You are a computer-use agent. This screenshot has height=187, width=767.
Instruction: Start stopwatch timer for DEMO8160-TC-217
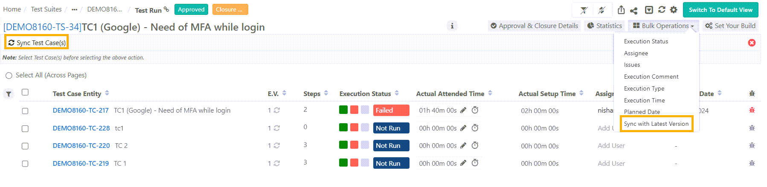click(x=475, y=110)
